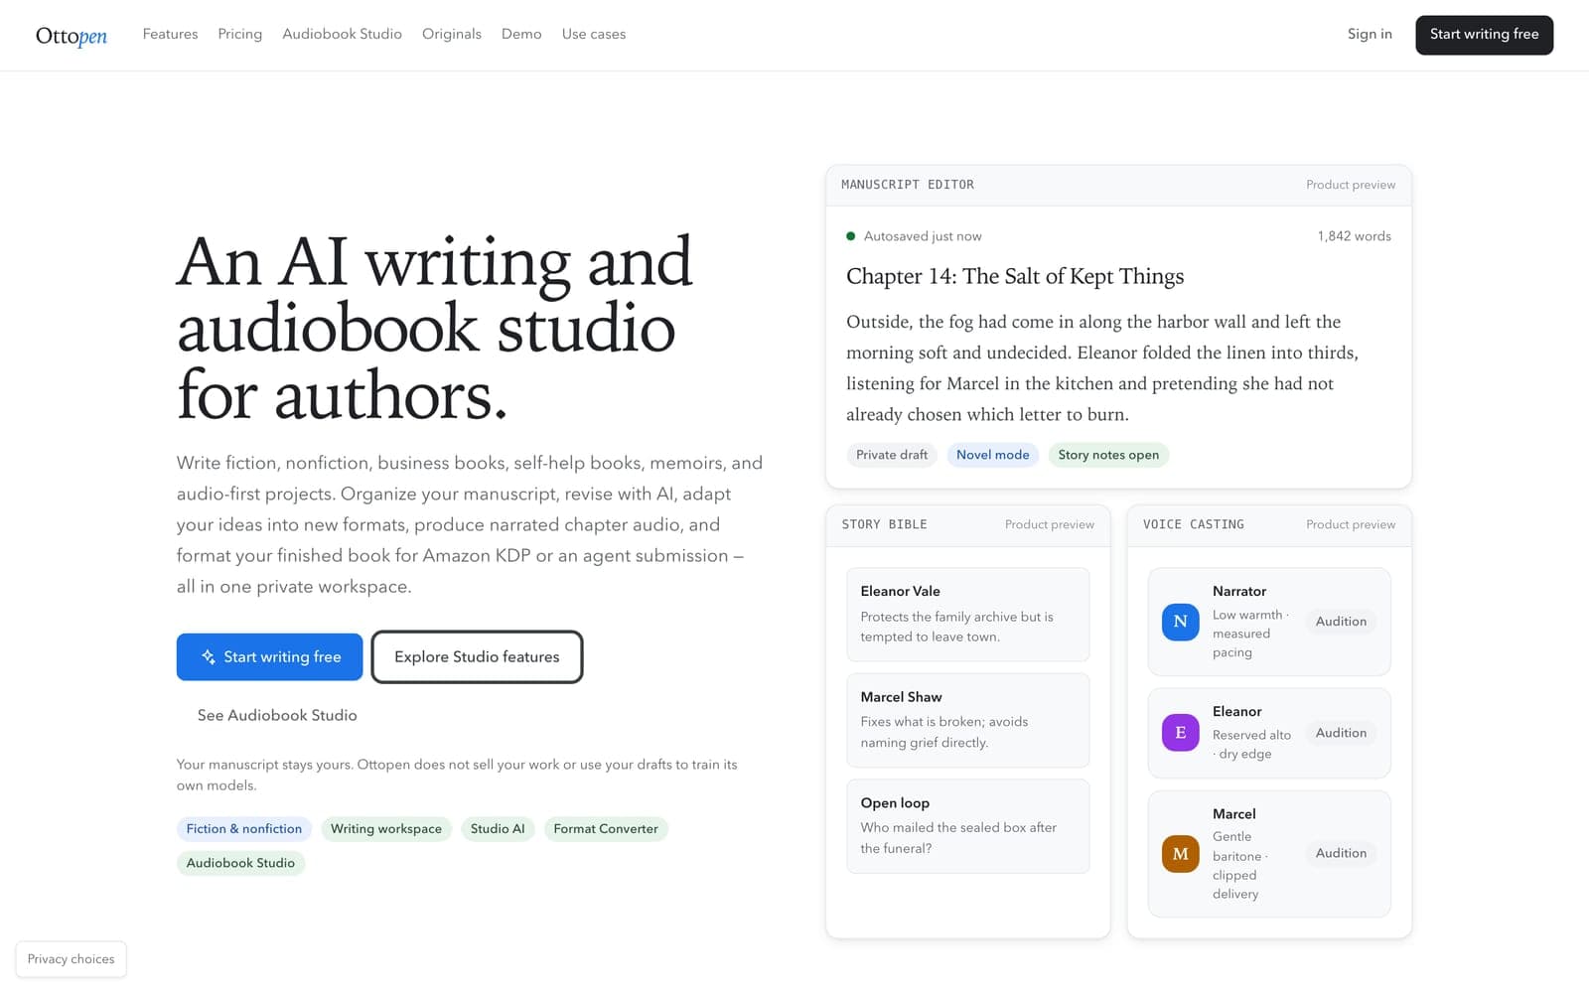Screen dimensions: 1589x993
Task: Click the Fiction & nonfiction tag
Action: pyautogui.click(x=244, y=829)
